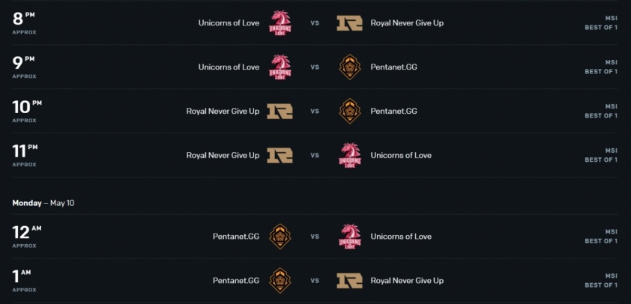Click Unicorns of Love logo in 11 PM match
The image size is (631, 304).
349,155
